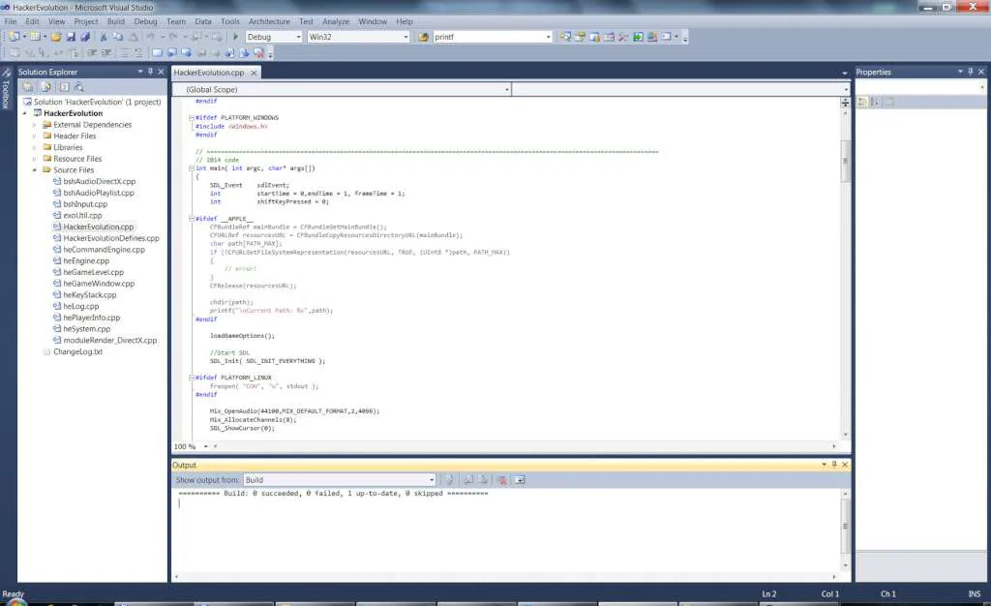This screenshot has width=991, height=606.
Task: Collapse the int main function outline
Action: pos(192,168)
